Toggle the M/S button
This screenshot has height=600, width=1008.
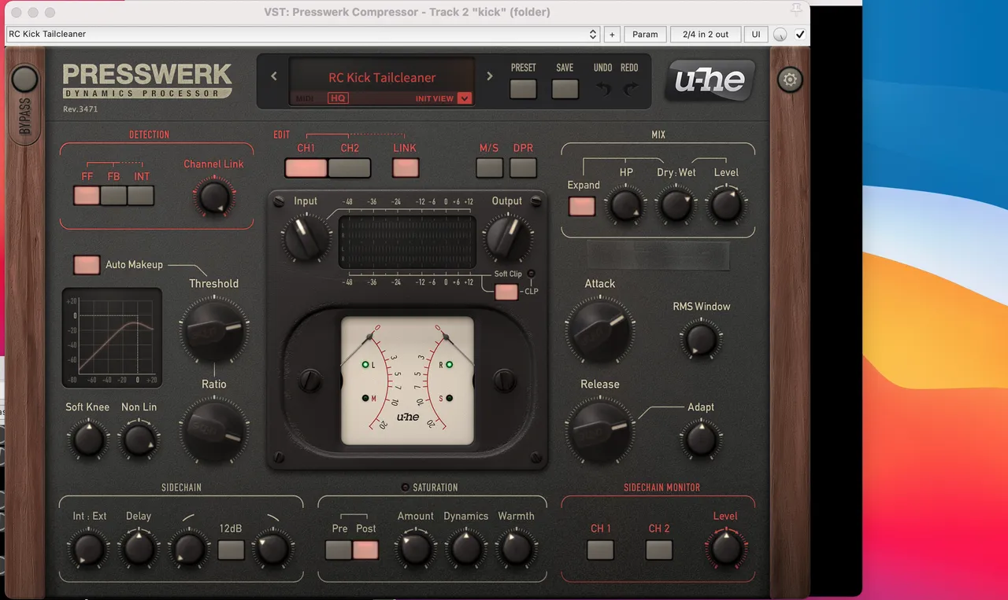[x=490, y=167]
